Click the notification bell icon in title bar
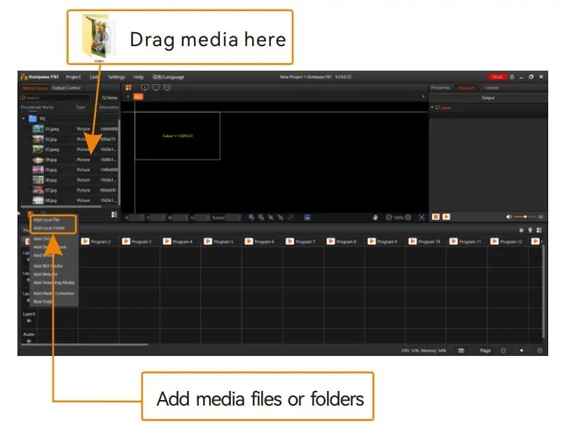 point(512,77)
